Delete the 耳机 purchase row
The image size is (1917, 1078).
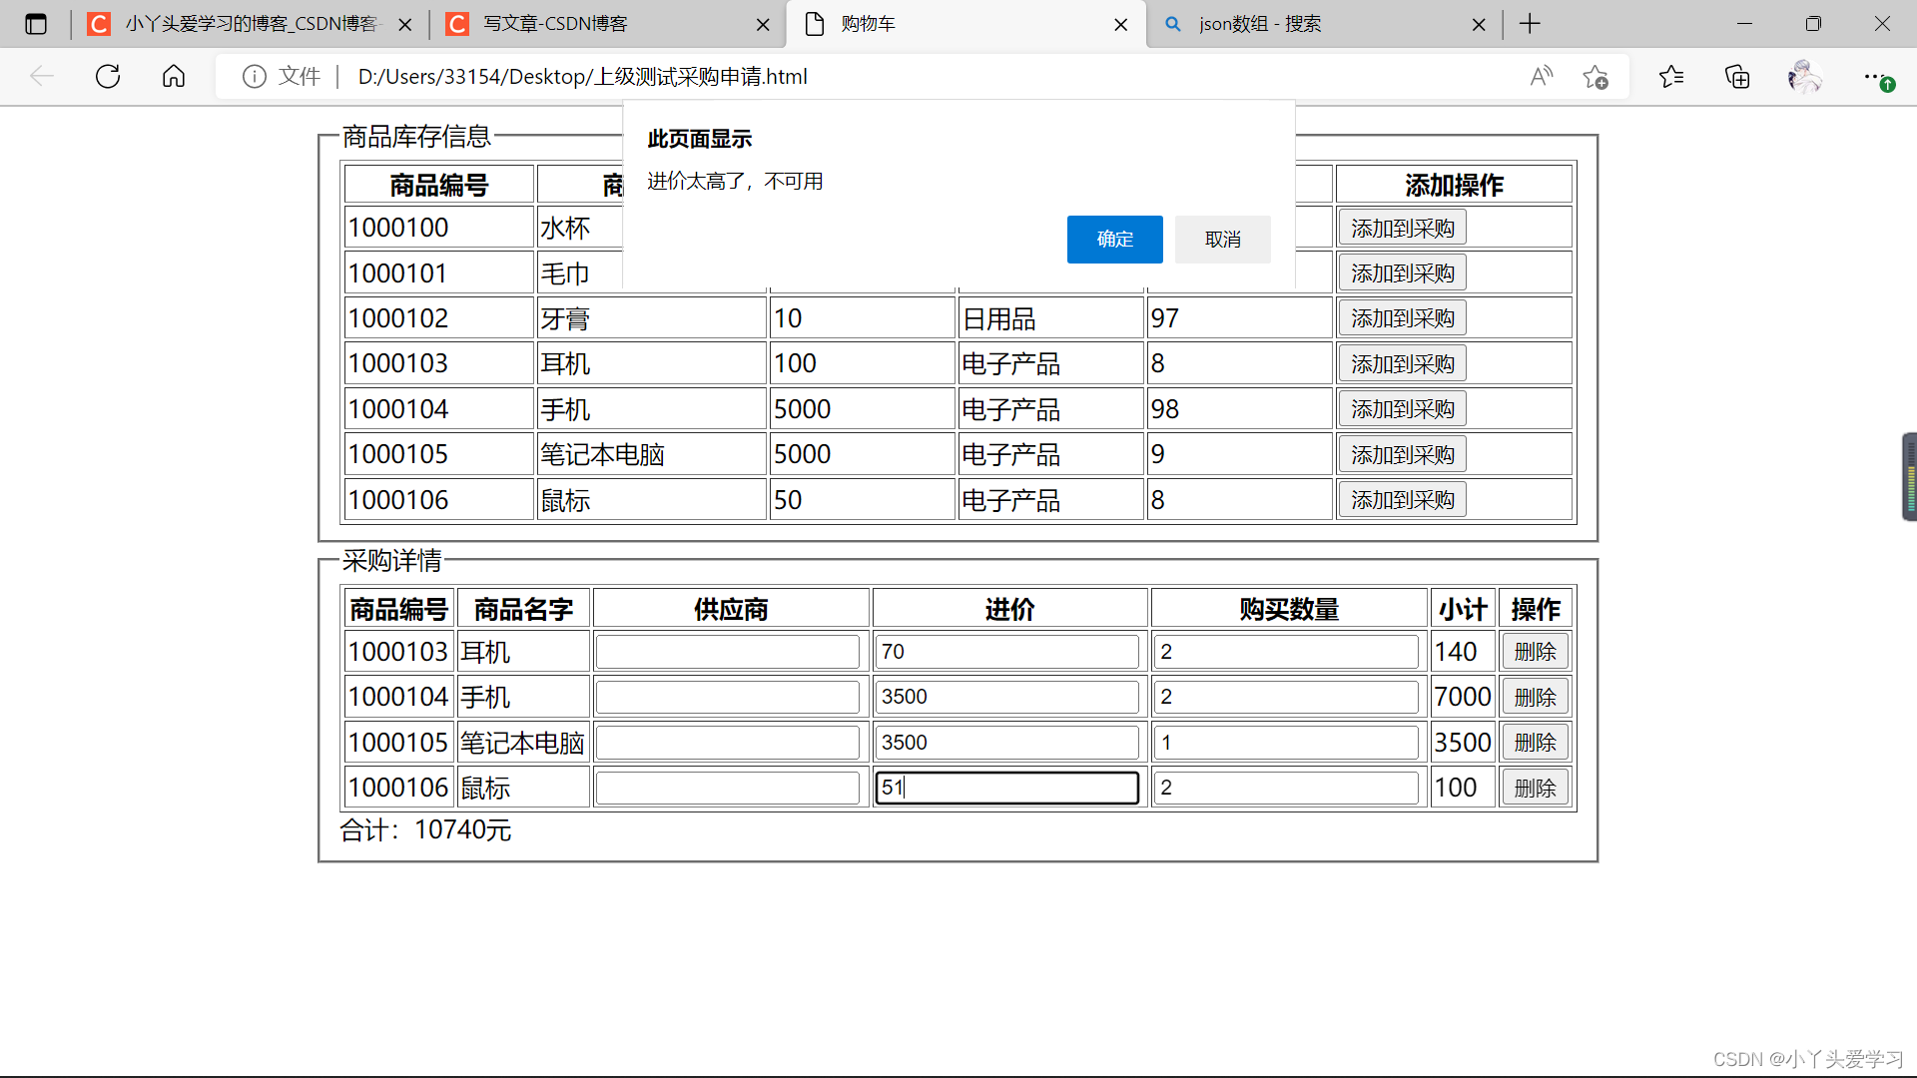click(1535, 652)
